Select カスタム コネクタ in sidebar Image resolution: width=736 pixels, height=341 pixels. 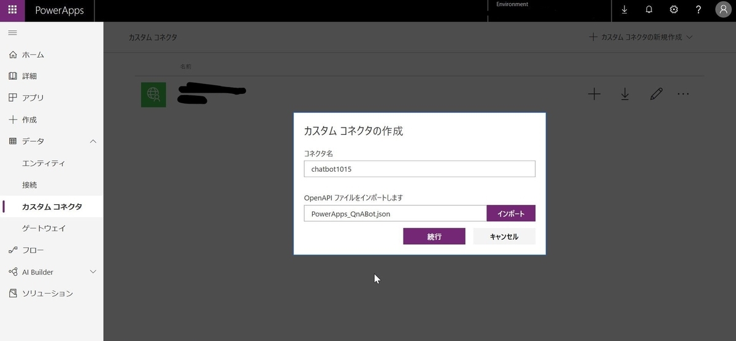tap(52, 207)
